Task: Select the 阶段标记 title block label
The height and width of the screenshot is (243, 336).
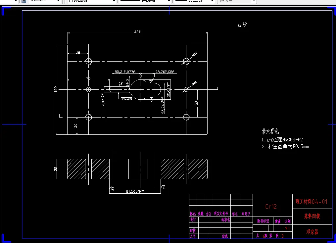Action: pyautogui.click(x=263, y=221)
